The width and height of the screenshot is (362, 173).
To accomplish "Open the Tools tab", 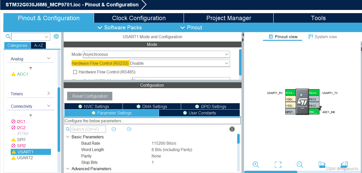I will click(x=318, y=18).
